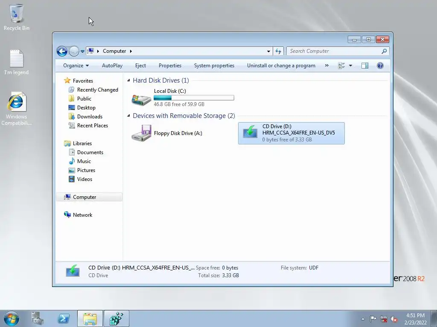Open the Videos library
Image resolution: width=437 pixels, height=327 pixels.
[85, 179]
